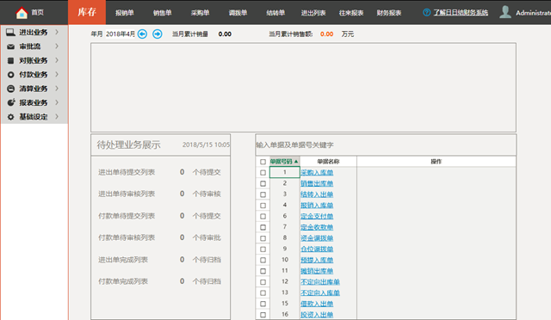Open the 调拨单 menu item

point(238,13)
